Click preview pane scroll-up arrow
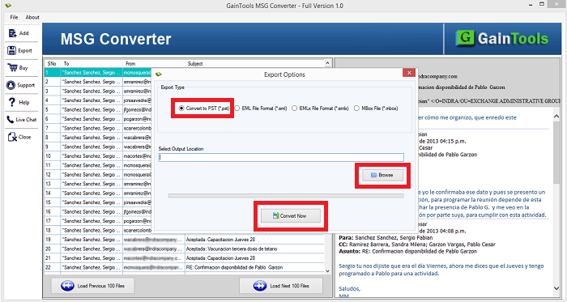Screen dimensions: 567x302 (556, 117)
